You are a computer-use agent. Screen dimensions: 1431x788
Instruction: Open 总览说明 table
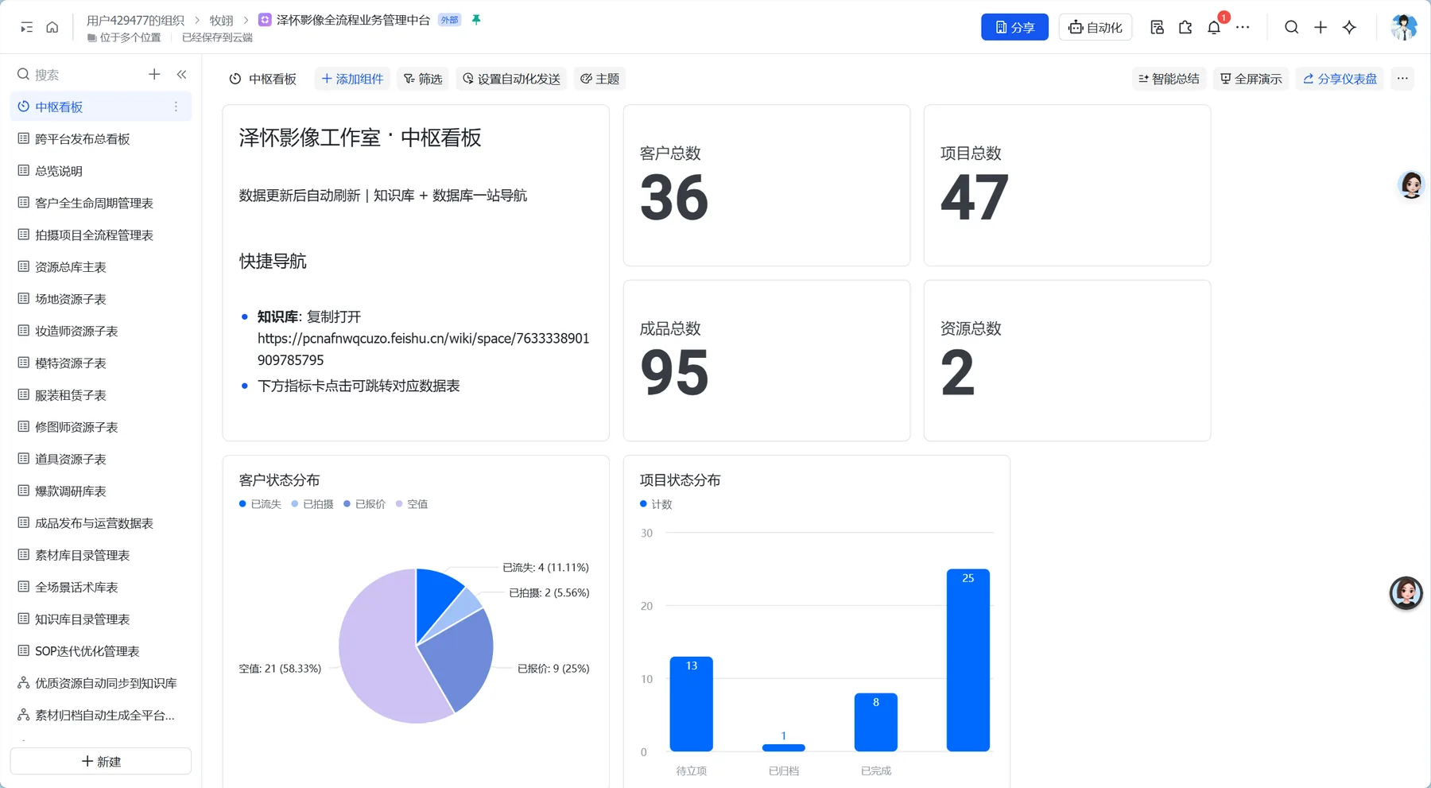[101, 171]
